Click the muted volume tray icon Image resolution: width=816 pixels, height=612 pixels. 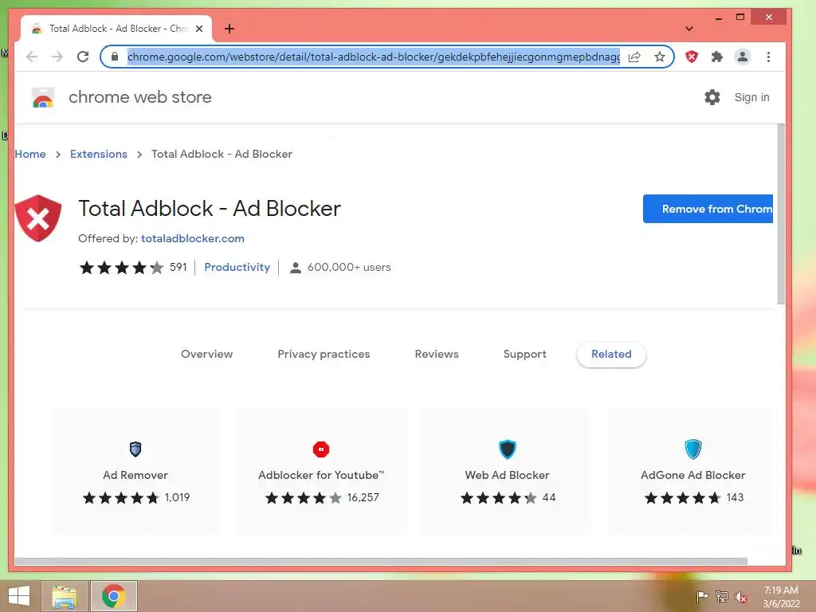741,597
